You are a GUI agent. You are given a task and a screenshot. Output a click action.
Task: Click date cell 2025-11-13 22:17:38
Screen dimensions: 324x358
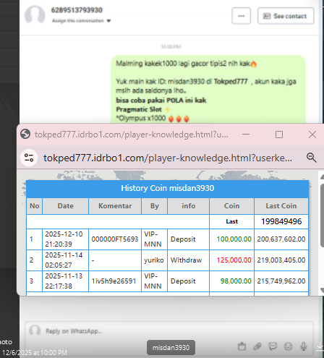[66, 281]
